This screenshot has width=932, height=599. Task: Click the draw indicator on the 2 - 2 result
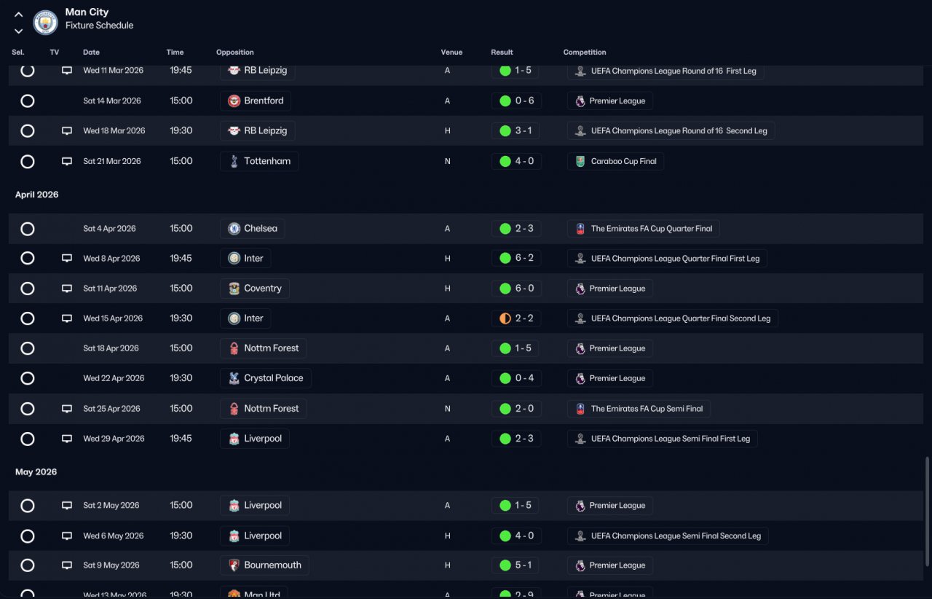click(505, 318)
